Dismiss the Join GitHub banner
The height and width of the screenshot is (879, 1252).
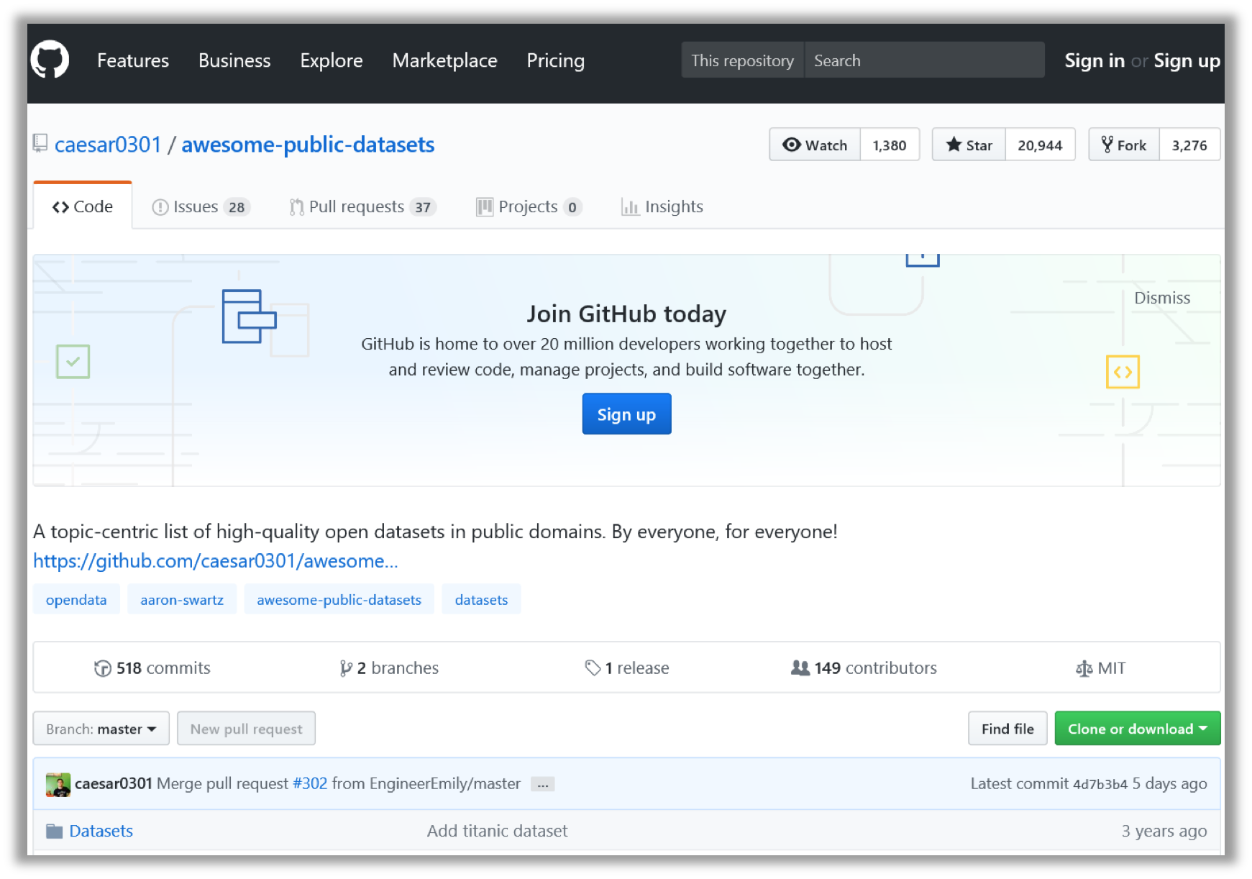pyautogui.click(x=1162, y=298)
